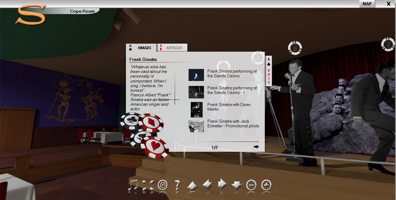Open thumbnail of Sinatra performing at Sands Casino

(x=196, y=75)
